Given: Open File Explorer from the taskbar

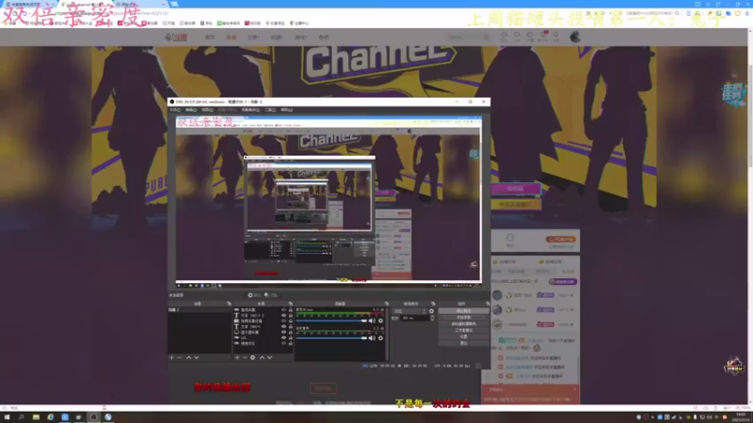Looking at the screenshot, I should 36,417.
